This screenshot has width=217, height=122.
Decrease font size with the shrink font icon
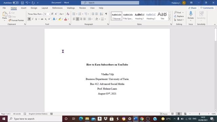point(56,14)
